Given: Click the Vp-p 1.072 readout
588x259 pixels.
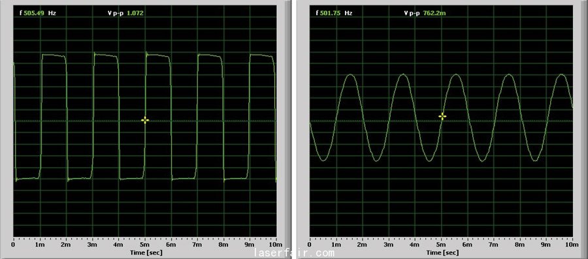Looking at the screenshot, I should (x=125, y=13).
